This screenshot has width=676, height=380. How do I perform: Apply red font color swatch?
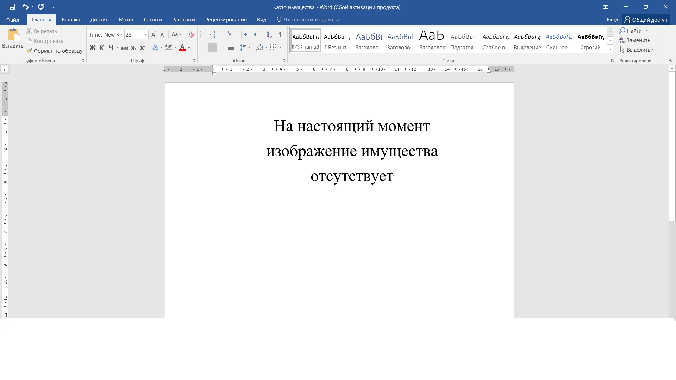(182, 47)
